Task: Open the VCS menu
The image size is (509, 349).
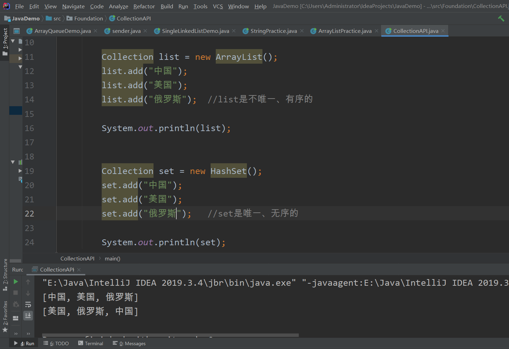Action: tap(218, 6)
